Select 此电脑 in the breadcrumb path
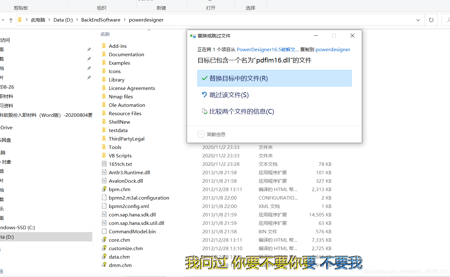 (38, 20)
